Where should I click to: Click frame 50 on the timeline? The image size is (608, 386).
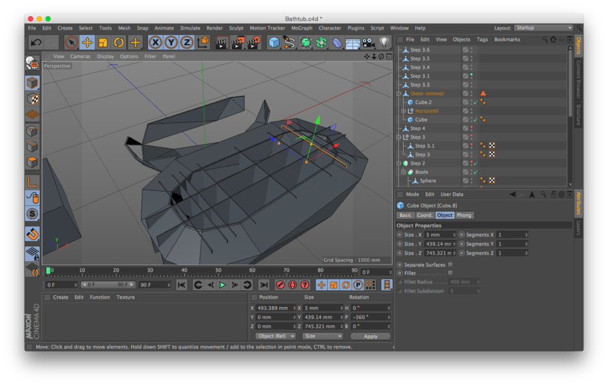218,271
